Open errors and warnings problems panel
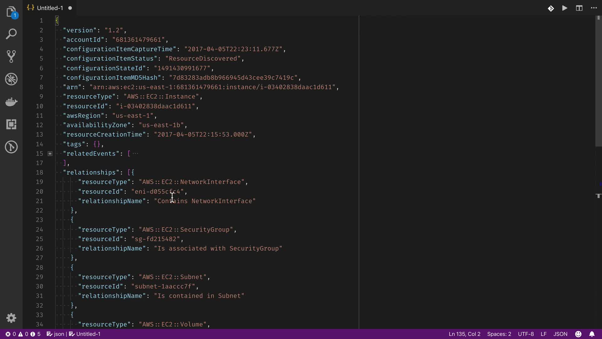 [x=23, y=334]
